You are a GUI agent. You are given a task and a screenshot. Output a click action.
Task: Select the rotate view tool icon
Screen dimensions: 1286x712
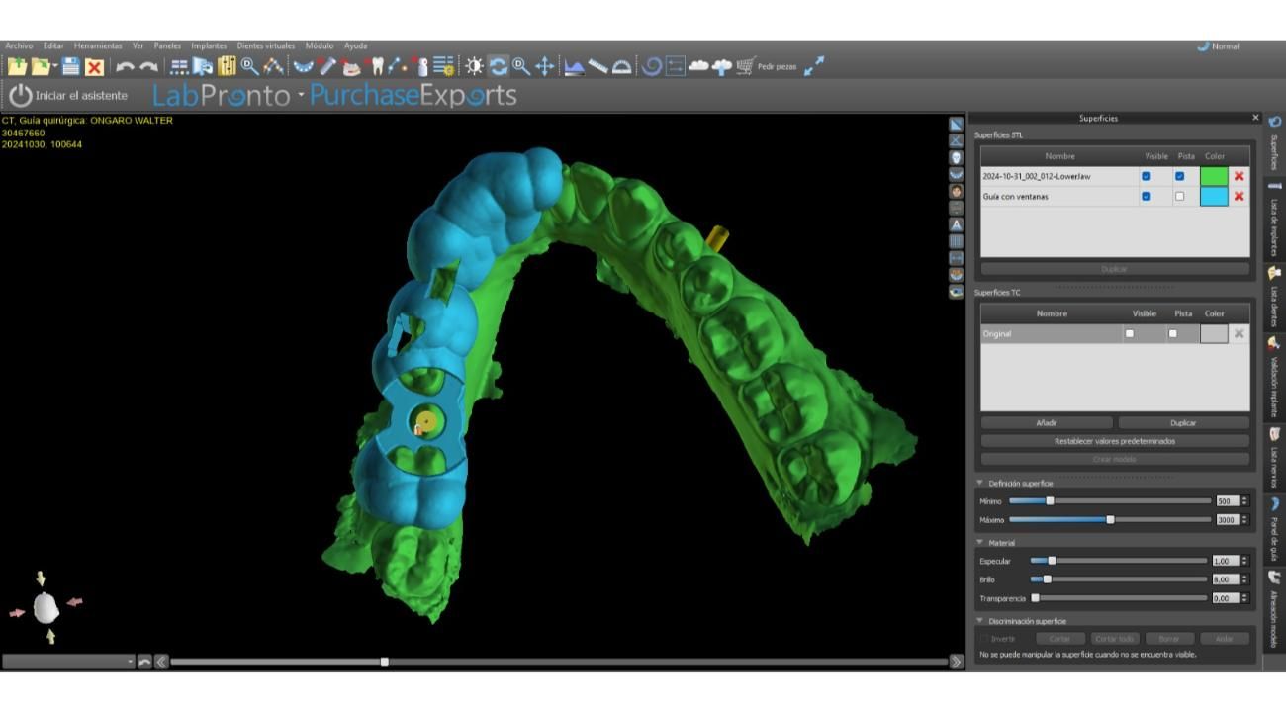coord(498,66)
